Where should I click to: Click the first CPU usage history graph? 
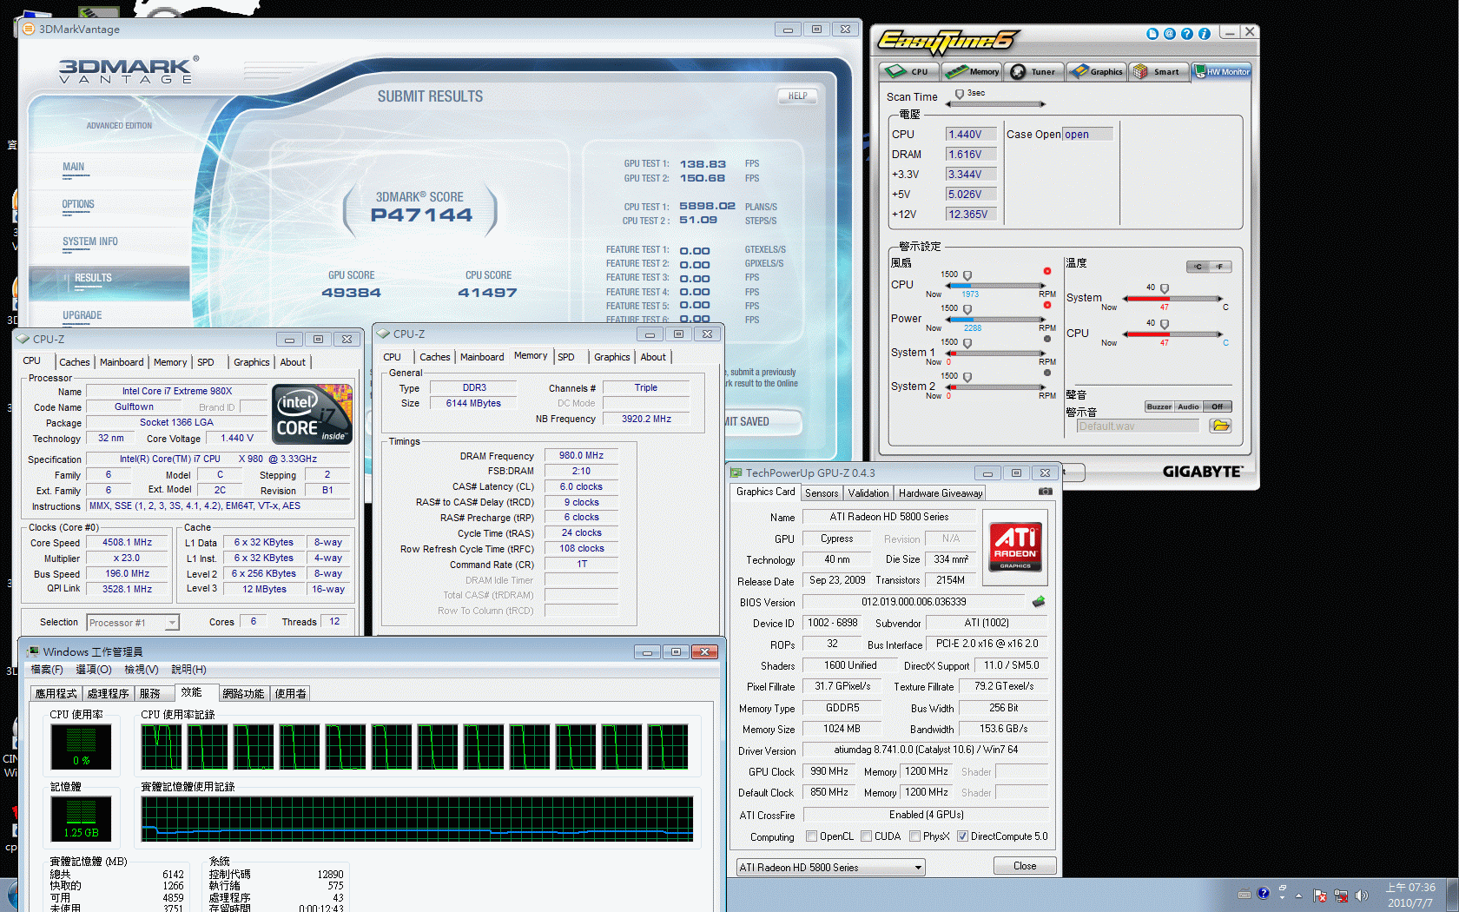pyautogui.click(x=162, y=746)
